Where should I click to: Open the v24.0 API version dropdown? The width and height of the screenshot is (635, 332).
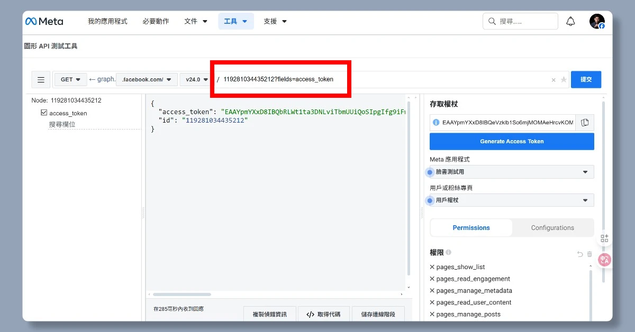click(195, 80)
